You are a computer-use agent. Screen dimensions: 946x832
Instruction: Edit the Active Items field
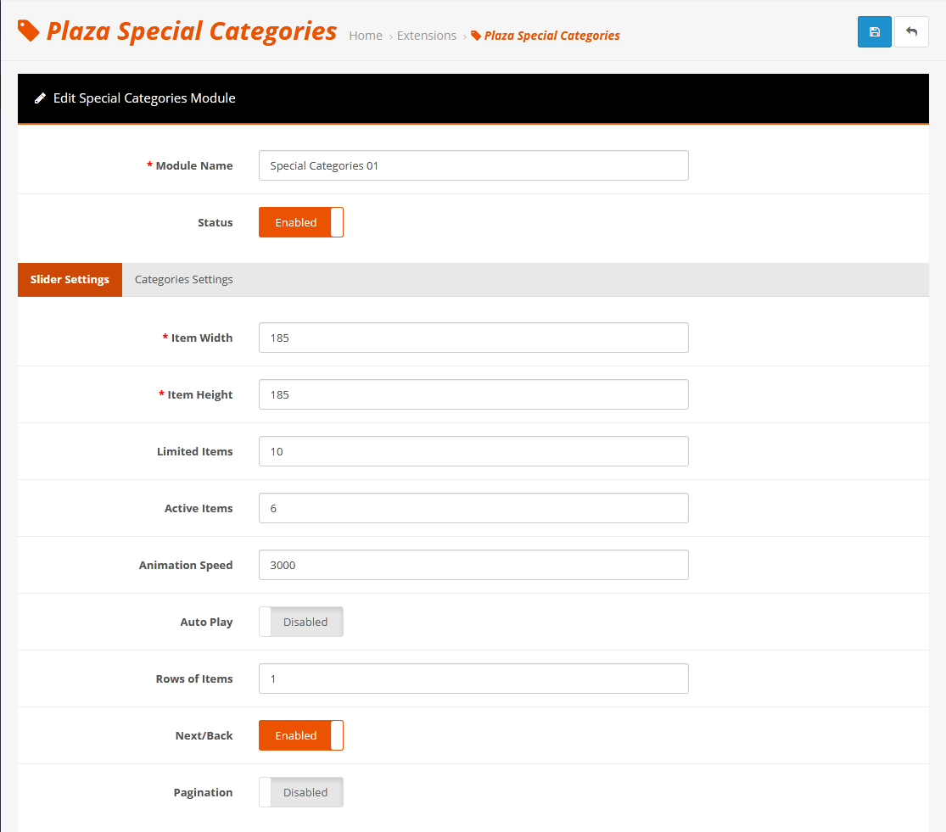click(x=473, y=508)
